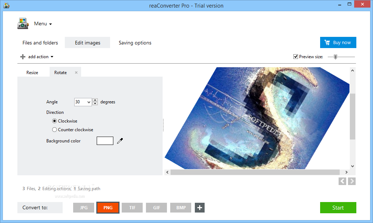
Task: Click the preview scroll right arrow
Action: 346,172
